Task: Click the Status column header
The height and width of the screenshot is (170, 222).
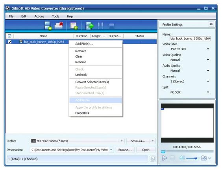Action: [140, 36]
